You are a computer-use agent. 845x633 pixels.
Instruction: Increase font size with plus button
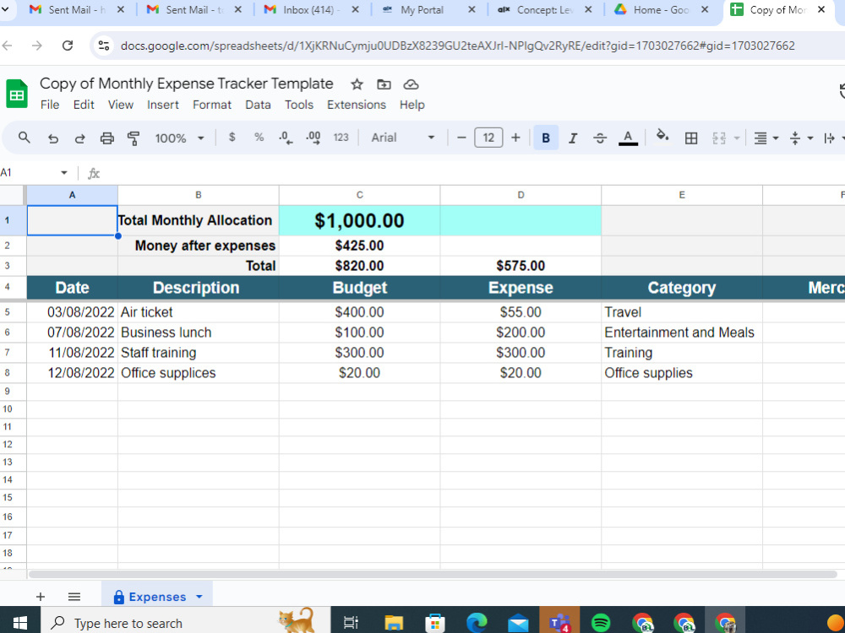[x=515, y=138]
